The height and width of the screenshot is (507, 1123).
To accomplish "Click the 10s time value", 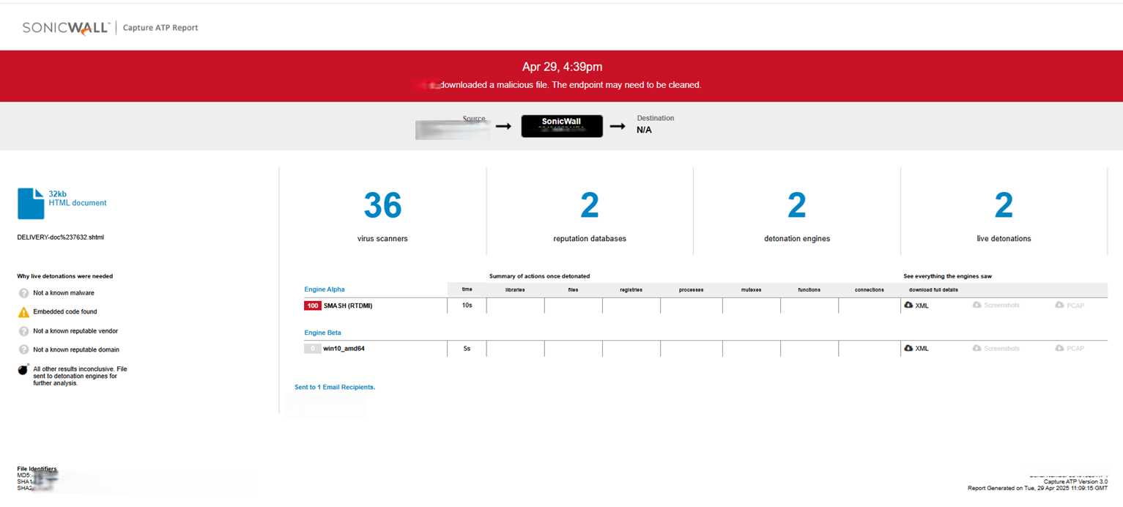I will click(467, 306).
